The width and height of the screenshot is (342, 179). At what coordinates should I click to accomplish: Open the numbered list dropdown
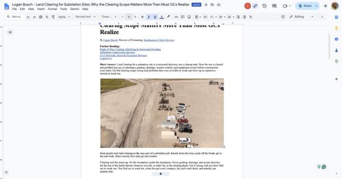(231, 17)
